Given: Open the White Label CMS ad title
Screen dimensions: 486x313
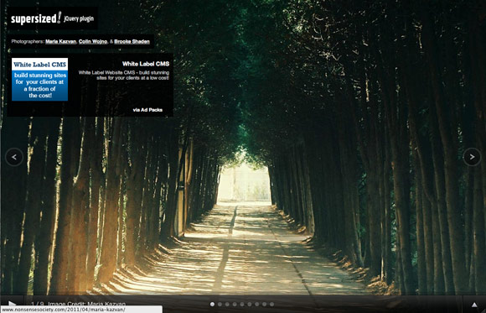Looking at the screenshot, I should [146, 64].
